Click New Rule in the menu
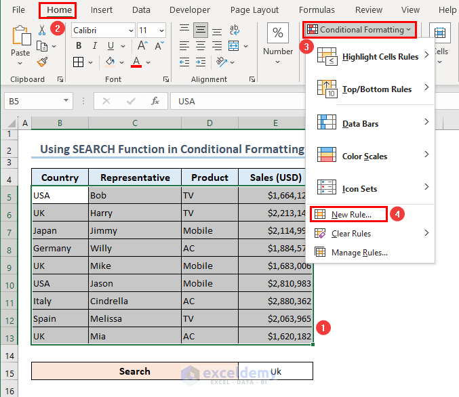 coord(351,215)
